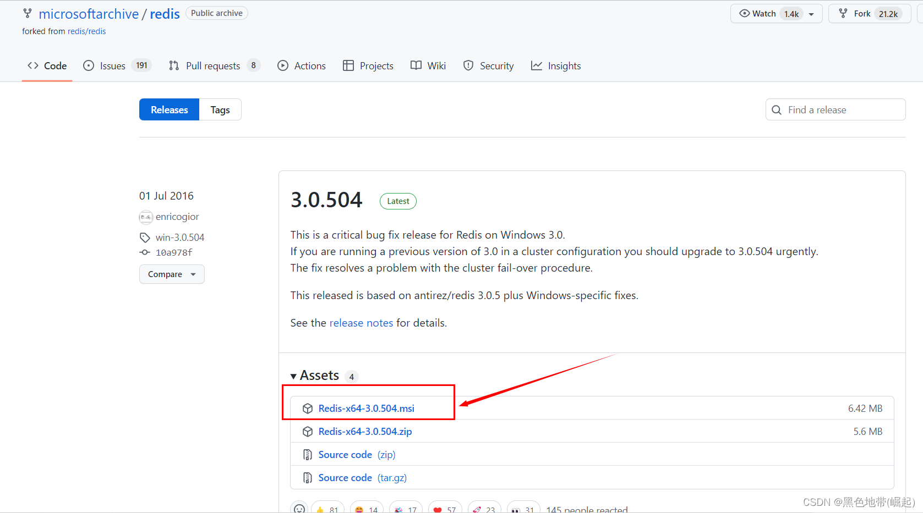Click the commit icon next to 10a978f

pyautogui.click(x=144, y=252)
